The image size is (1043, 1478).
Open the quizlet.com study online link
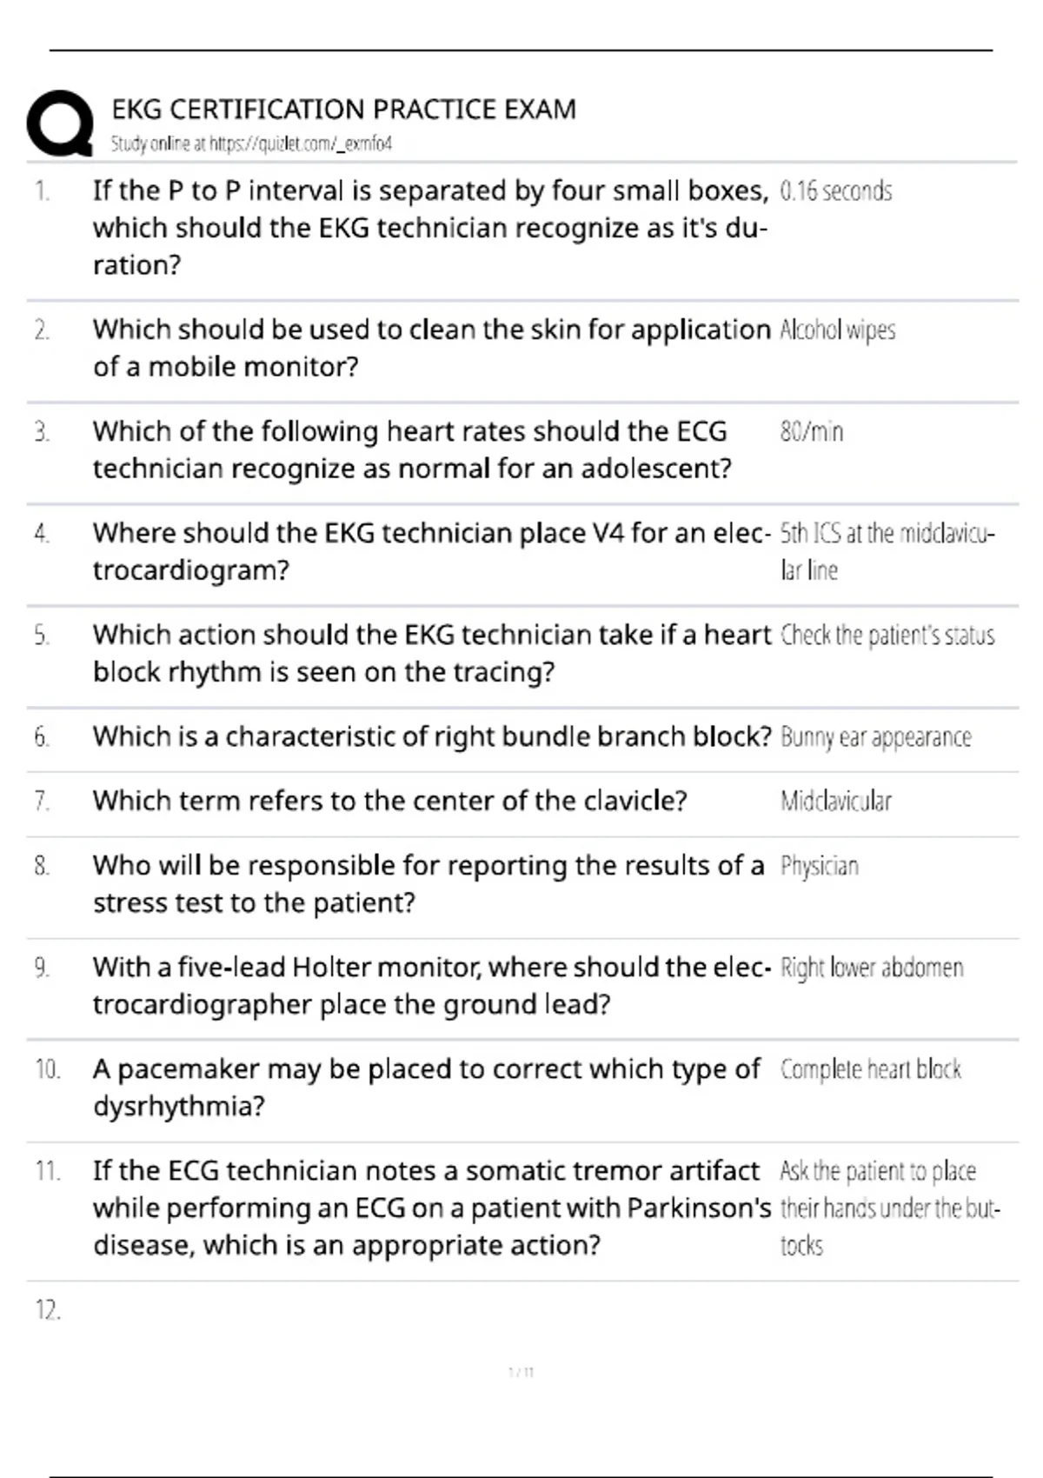[251, 144]
